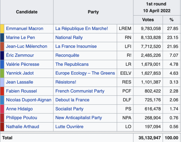Follow the Éric Zemmour link
The width and height of the screenshot is (181, 142).
20,55
